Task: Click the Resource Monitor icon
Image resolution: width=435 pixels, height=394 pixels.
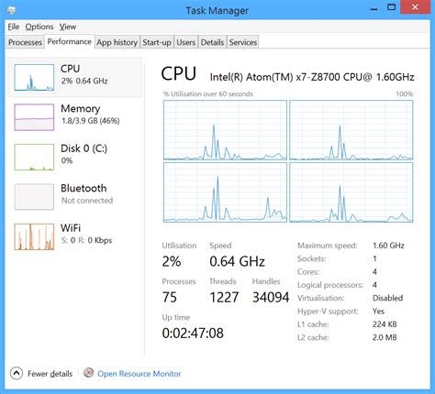Action: coord(89,372)
